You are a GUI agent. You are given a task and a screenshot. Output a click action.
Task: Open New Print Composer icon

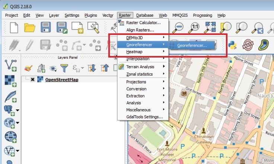click(77, 27)
